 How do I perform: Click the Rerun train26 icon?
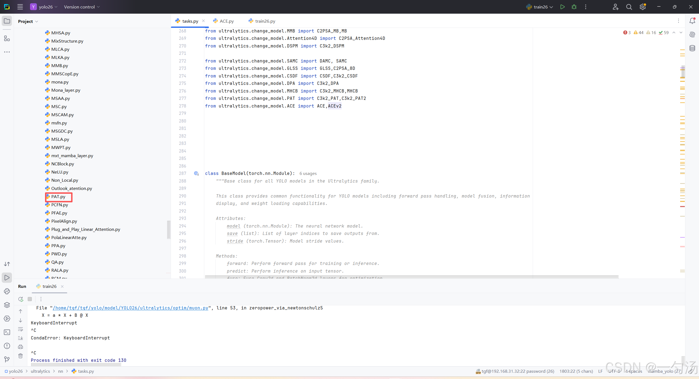[21, 299]
